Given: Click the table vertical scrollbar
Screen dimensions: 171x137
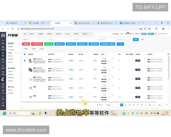Looking at the screenshot, I should tap(169, 68).
